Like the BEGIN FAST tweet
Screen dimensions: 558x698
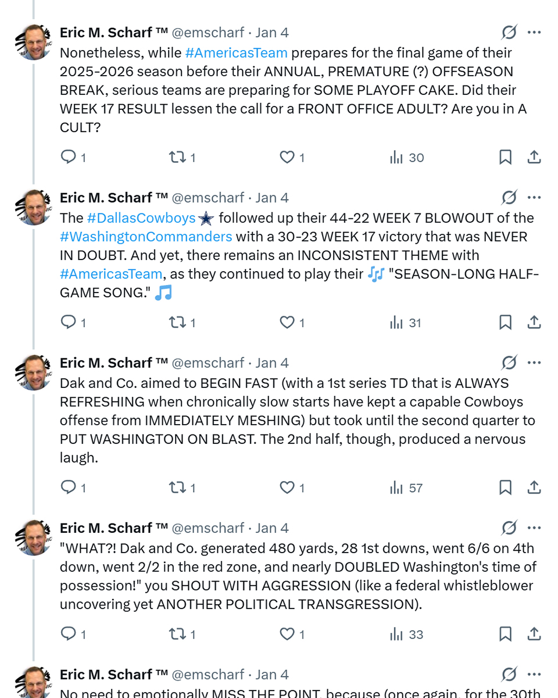click(287, 487)
